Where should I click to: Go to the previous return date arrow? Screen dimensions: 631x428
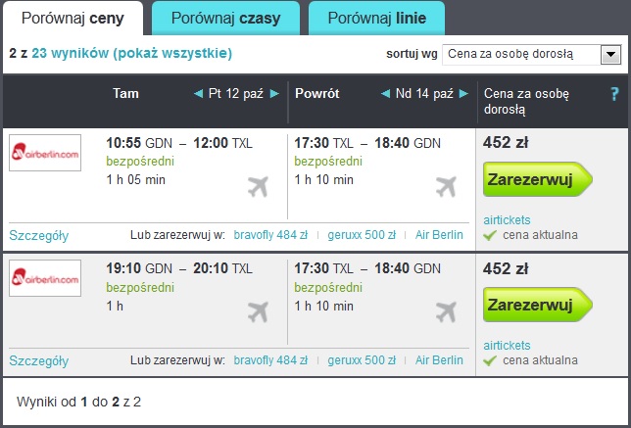pos(385,94)
